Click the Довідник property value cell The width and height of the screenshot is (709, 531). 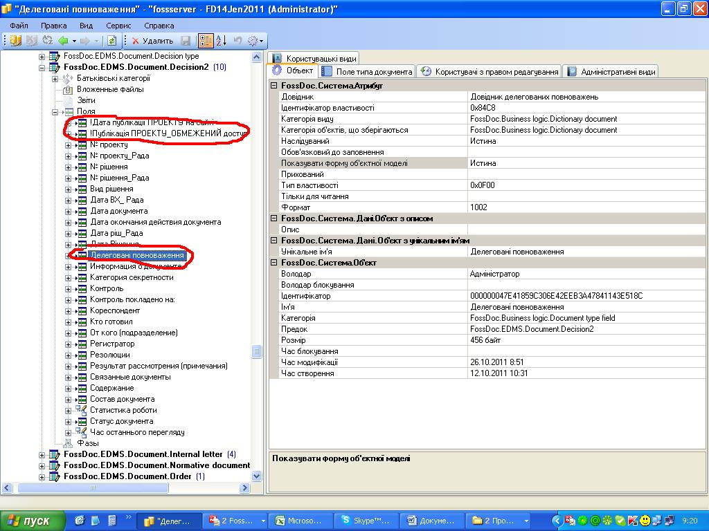pyautogui.click(x=586, y=97)
